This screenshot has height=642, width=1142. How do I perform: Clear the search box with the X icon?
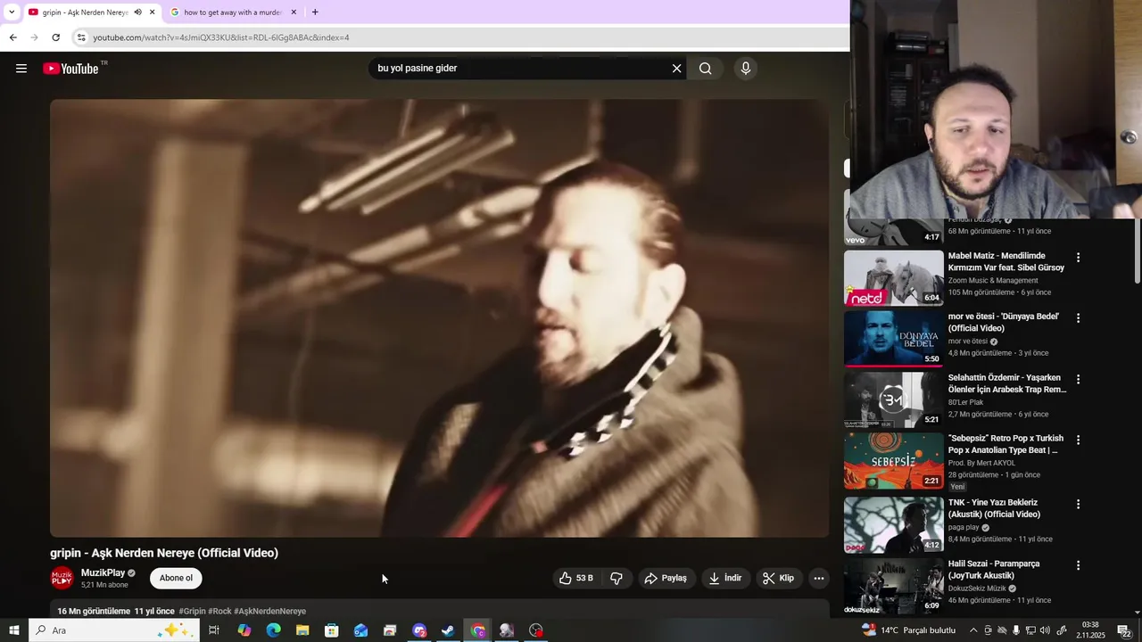(x=676, y=69)
